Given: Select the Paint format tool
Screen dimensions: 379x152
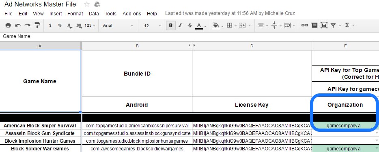Looking at the screenshot, I should [x=37, y=25].
